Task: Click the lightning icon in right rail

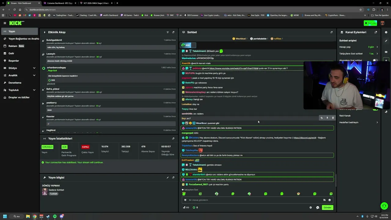Action: point(386,61)
